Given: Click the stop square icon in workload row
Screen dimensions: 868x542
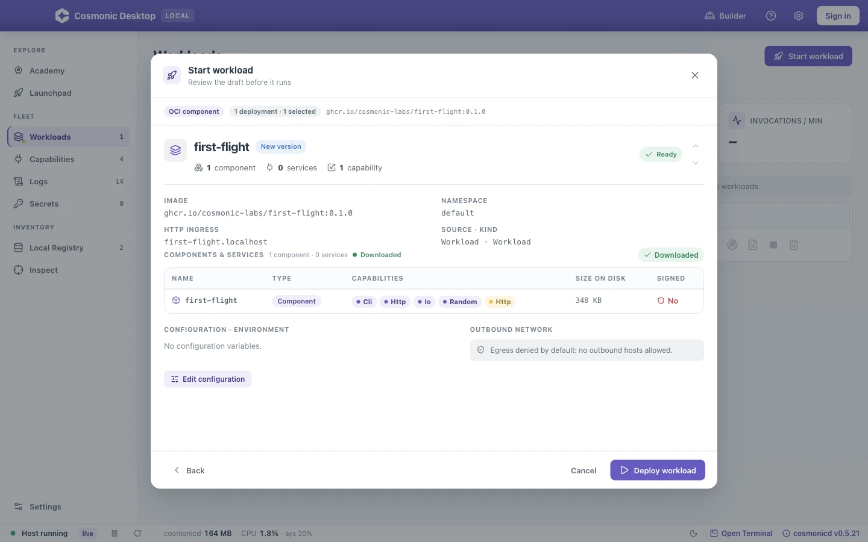Looking at the screenshot, I should (x=773, y=245).
